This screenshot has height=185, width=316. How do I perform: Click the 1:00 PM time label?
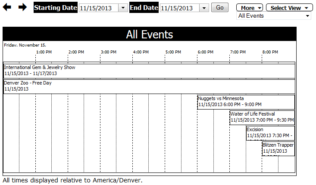44,52
